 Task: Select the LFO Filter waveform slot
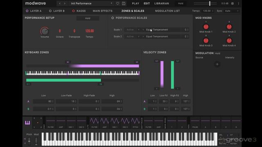95,122
